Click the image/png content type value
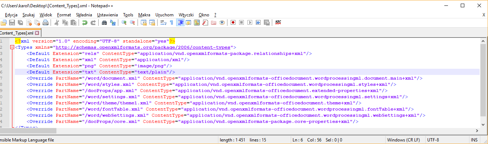This screenshot has height=144, width=488. pyautogui.click(x=152, y=66)
